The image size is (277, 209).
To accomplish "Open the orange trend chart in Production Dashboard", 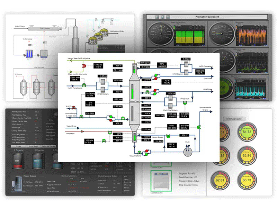I will pos(252,35).
